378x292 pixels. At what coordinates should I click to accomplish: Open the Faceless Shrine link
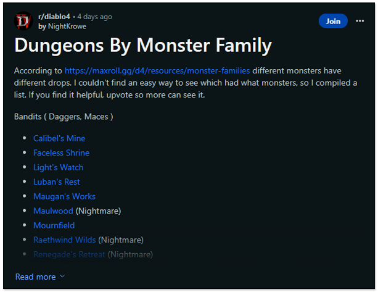coord(61,152)
